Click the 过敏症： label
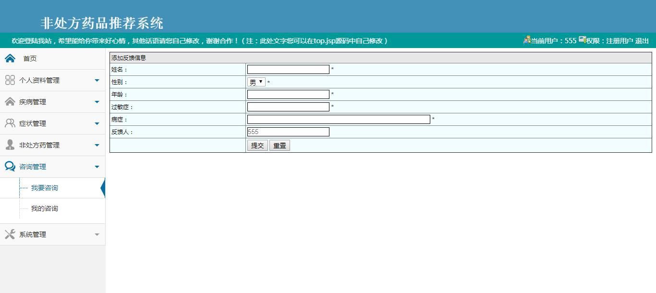 pos(122,107)
